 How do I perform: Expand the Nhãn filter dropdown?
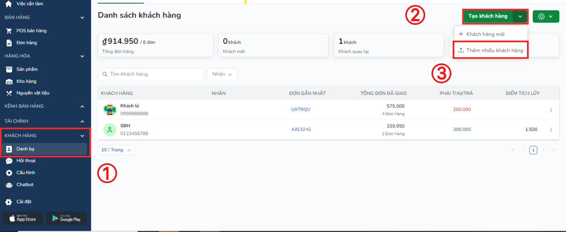pyautogui.click(x=222, y=74)
